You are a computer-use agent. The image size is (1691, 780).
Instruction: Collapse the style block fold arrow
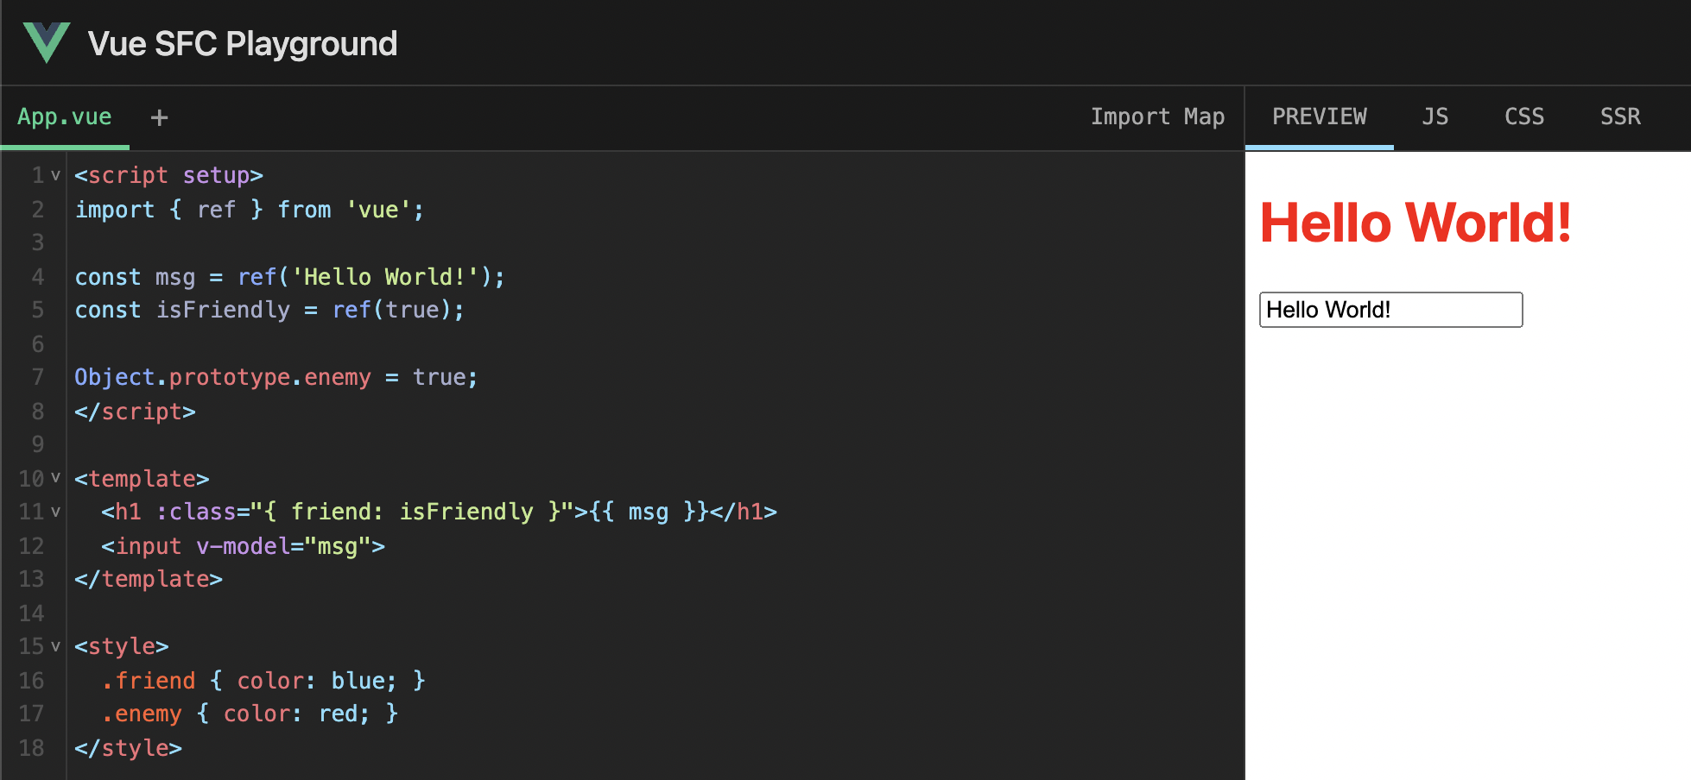tap(55, 646)
